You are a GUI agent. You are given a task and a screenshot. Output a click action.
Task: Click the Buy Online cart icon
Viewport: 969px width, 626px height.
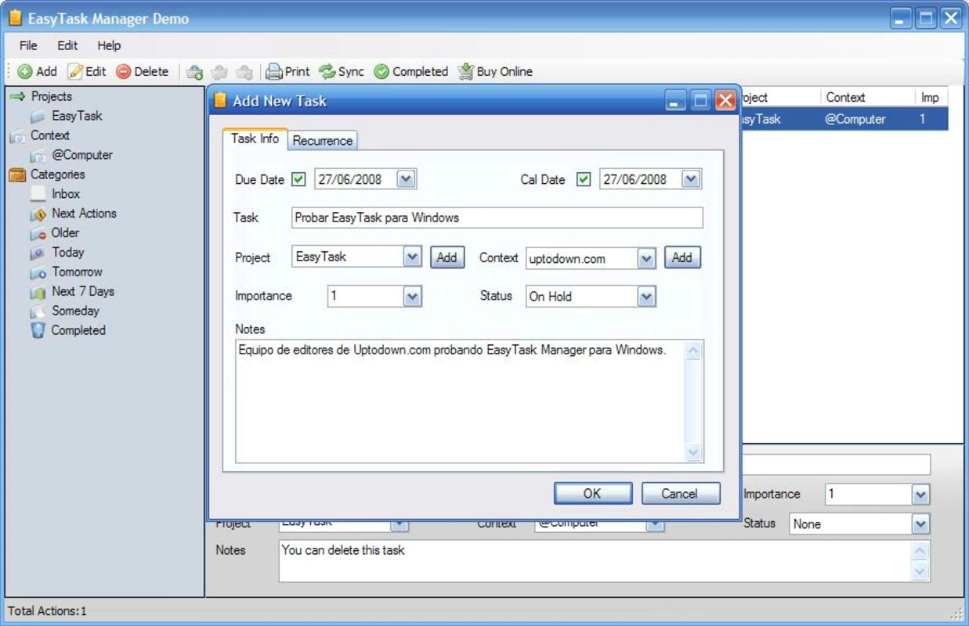coord(466,71)
